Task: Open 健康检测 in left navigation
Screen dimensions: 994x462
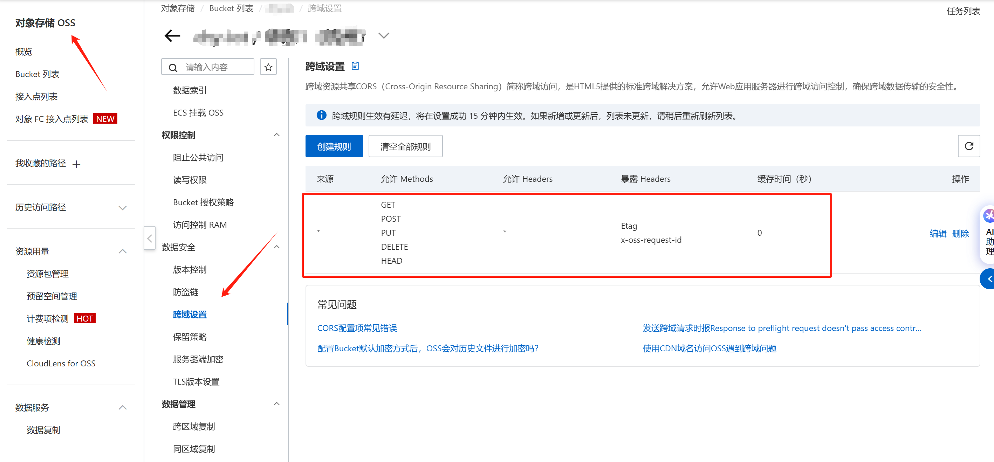Action: click(43, 341)
